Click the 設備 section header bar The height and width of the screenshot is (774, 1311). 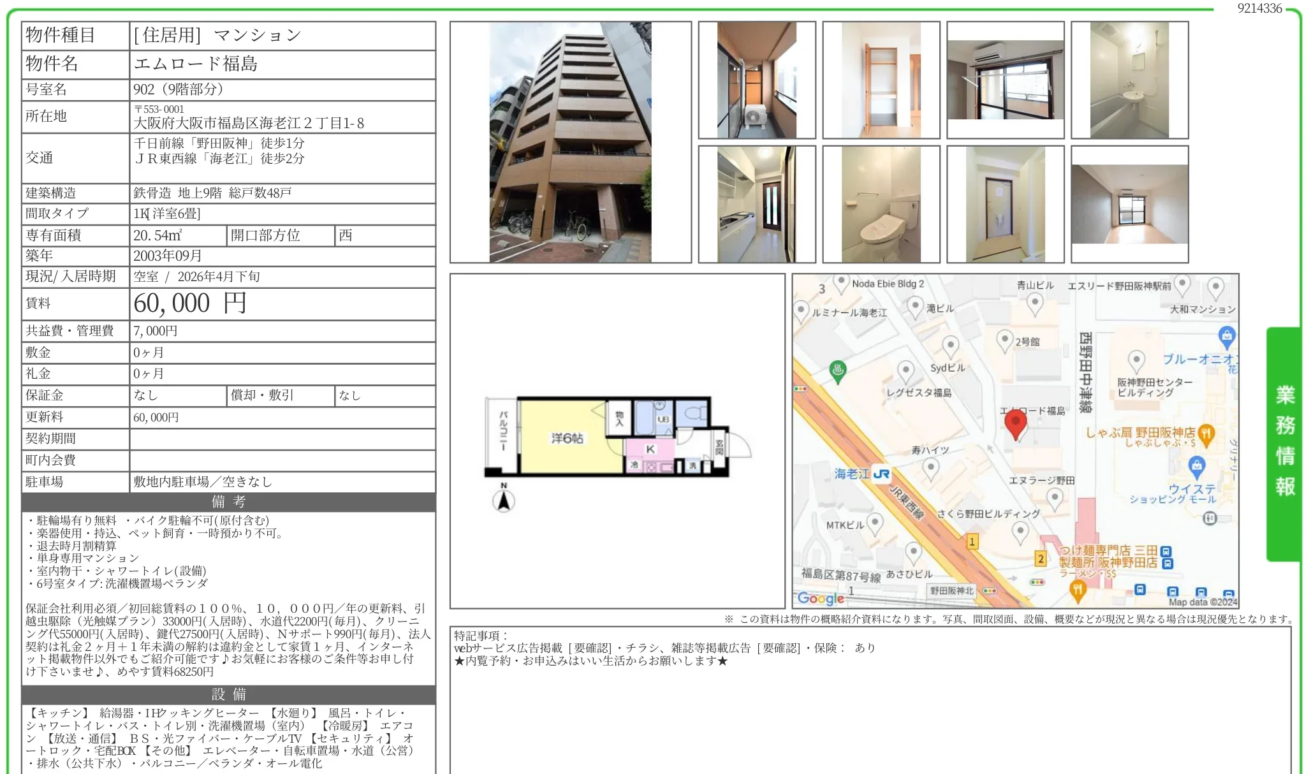pyautogui.click(x=228, y=694)
